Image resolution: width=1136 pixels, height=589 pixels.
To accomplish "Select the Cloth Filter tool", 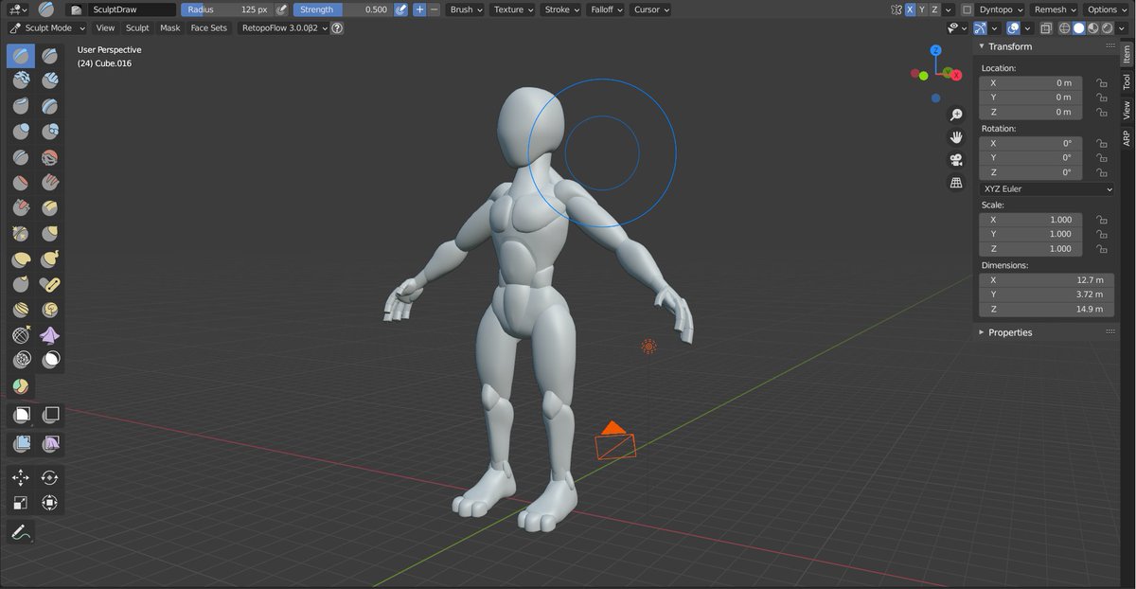I will (x=49, y=443).
